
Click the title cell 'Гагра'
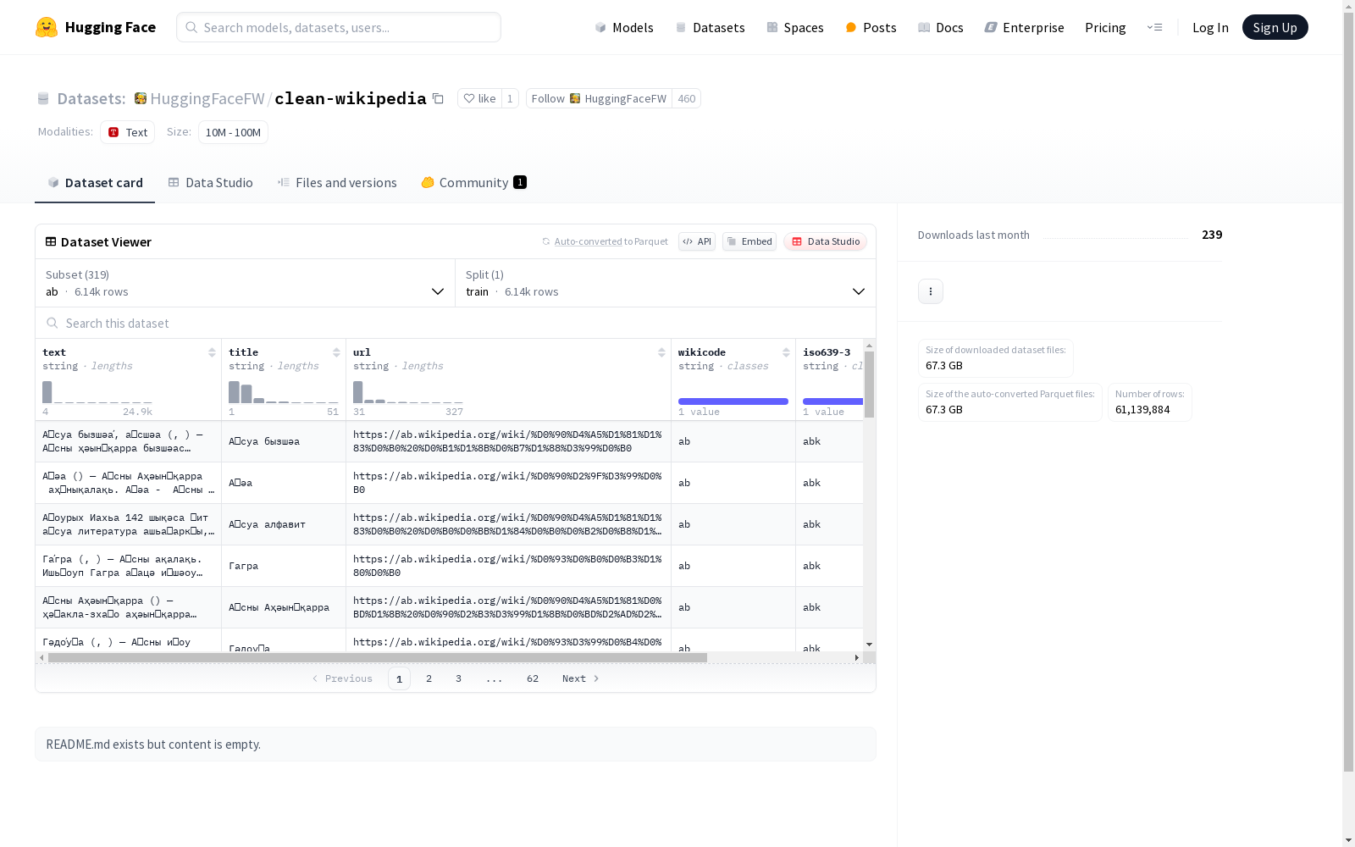pyautogui.click(x=243, y=566)
